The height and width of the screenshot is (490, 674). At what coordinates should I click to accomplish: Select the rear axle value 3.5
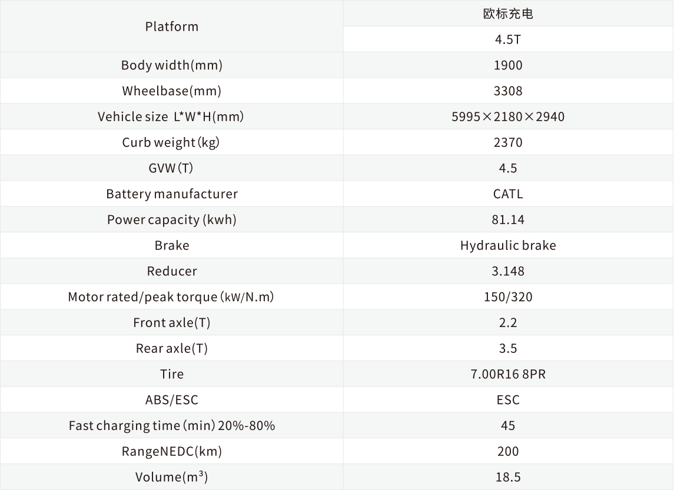[507, 349]
